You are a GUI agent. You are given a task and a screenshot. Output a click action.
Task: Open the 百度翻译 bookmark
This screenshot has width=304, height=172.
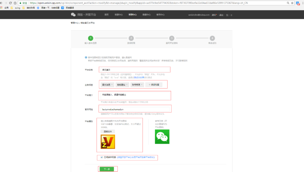coord(68,8)
